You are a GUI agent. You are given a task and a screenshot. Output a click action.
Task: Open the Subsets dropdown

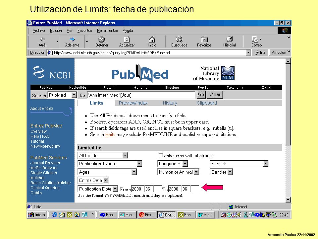coord(239,164)
